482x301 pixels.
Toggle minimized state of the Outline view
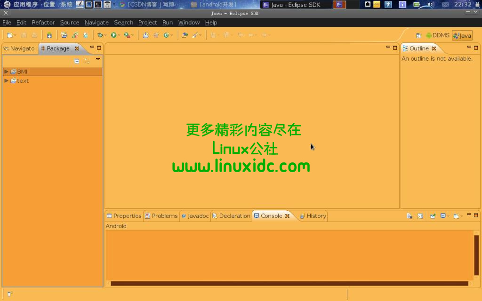(x=468, y=48)
